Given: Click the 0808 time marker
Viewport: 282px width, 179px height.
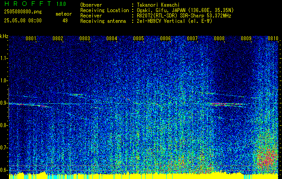Looking at the screenshot, I should (219, 38).
